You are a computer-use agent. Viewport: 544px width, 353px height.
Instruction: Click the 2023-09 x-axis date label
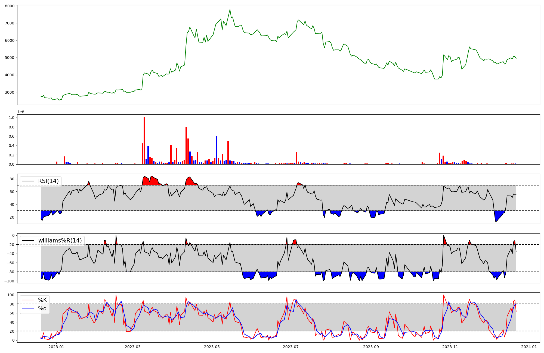point(371,347)
